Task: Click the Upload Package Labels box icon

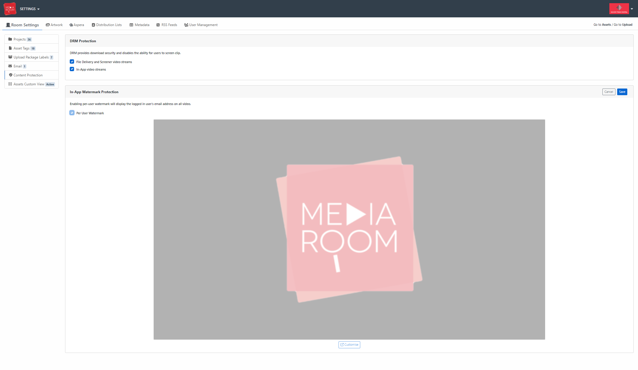Action: [x=10, y=57]
